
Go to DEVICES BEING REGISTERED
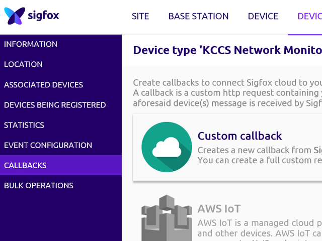pos(55,105)
